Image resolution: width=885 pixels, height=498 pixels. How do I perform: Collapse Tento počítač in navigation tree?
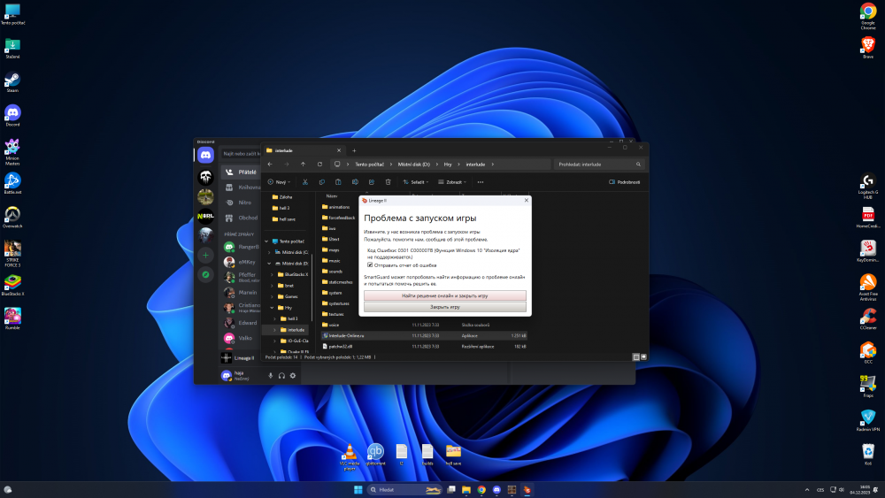[267, 241]
